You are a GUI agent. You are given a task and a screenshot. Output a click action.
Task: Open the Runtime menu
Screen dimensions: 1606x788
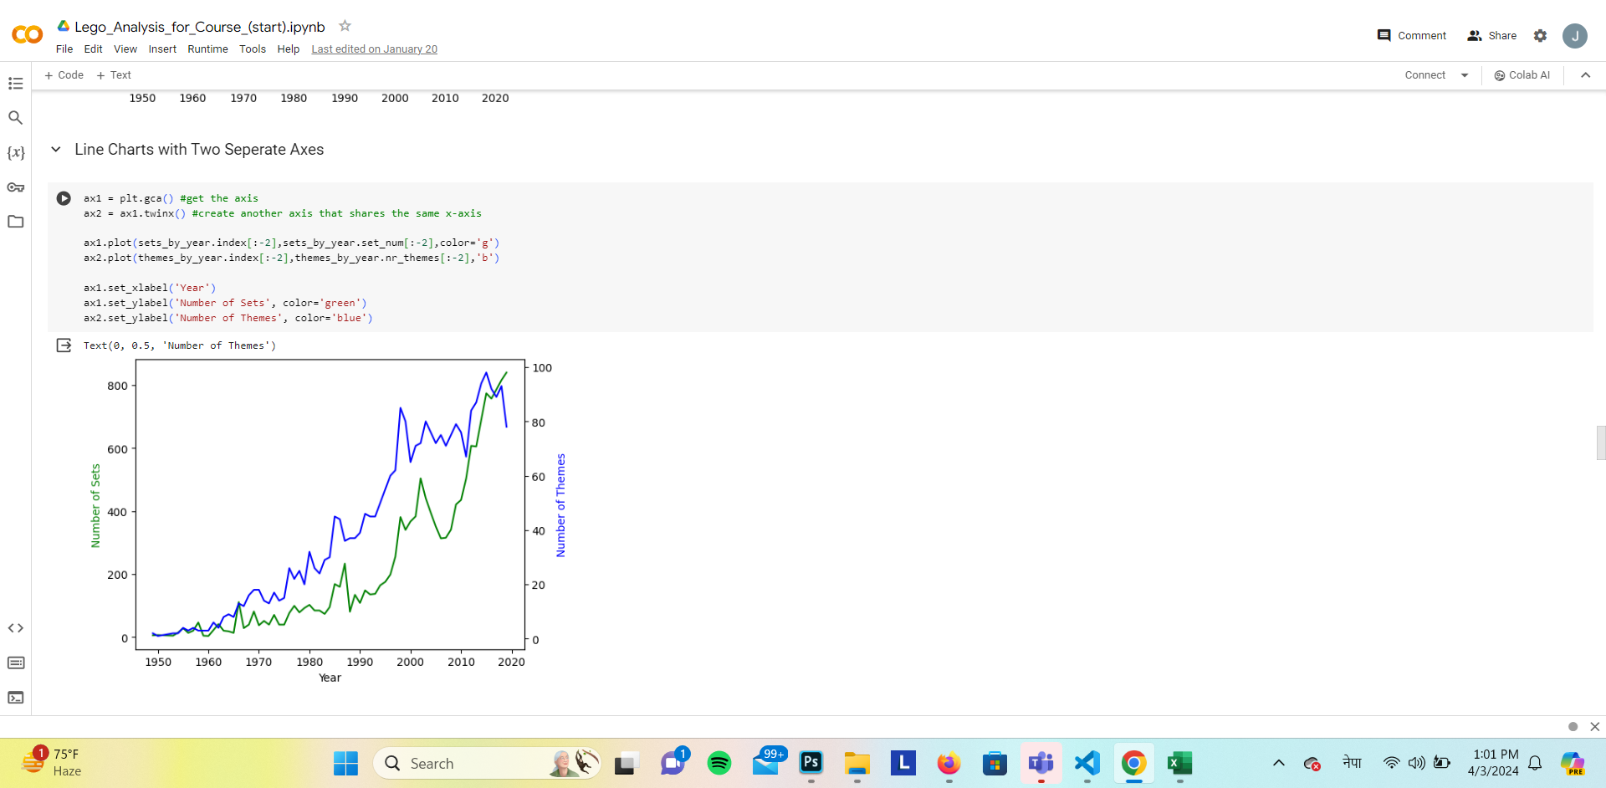tap(207, 49)
